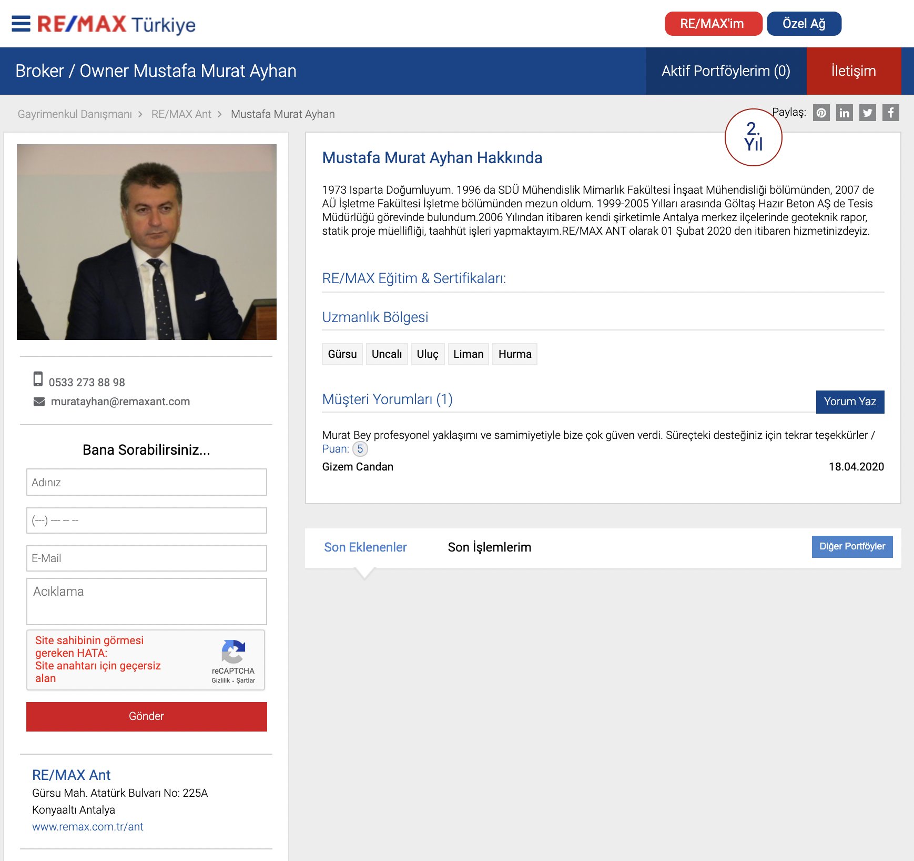Viewport: 914px width, 861px height.
Task: Submit form with Gönder button
Action: click(147, 716)
